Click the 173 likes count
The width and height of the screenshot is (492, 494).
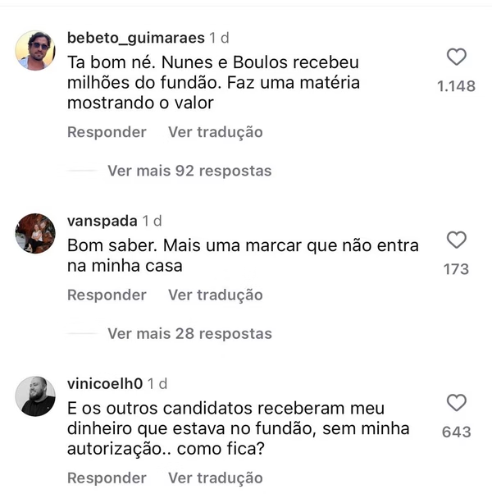click(x=456, y=268)
